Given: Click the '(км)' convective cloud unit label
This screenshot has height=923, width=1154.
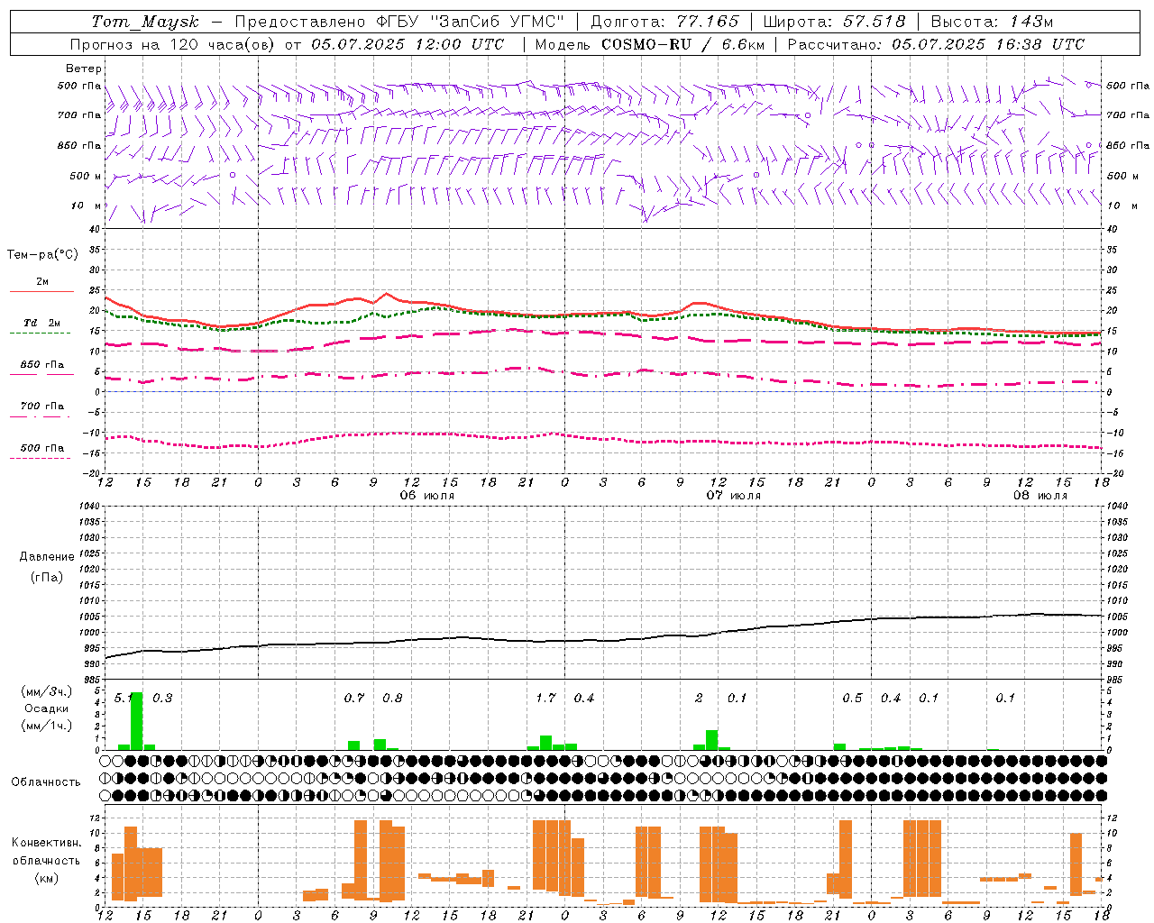Looking at the screenshot, I should 47,878.
